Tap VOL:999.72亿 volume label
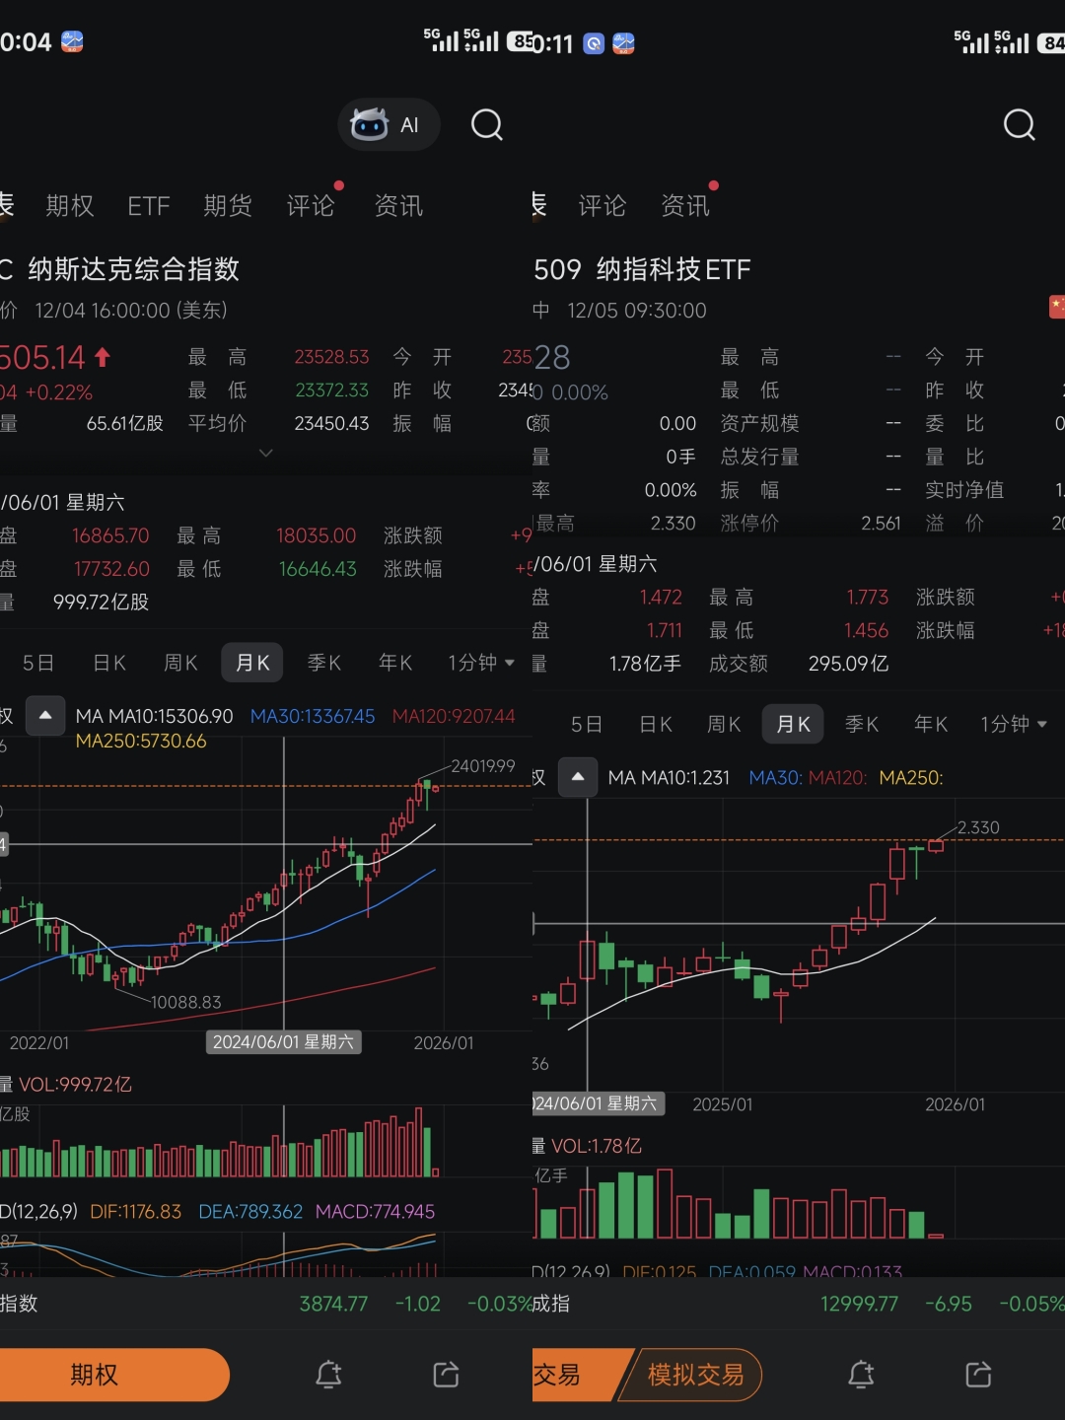Viewport: 1065px width, 1420px height. pyautogui.click(x=75, y=1085)
